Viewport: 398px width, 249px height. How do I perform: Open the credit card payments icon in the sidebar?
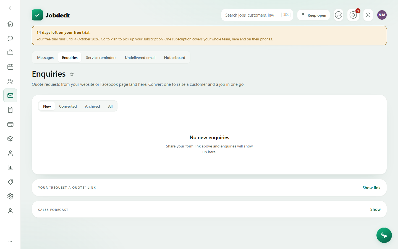[x=10, y=124]
